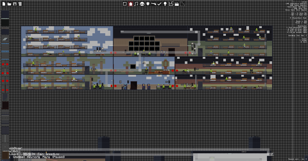Pick the second red-arrow door piece
This screenshot has height=161, width=308.
(5, 73)
